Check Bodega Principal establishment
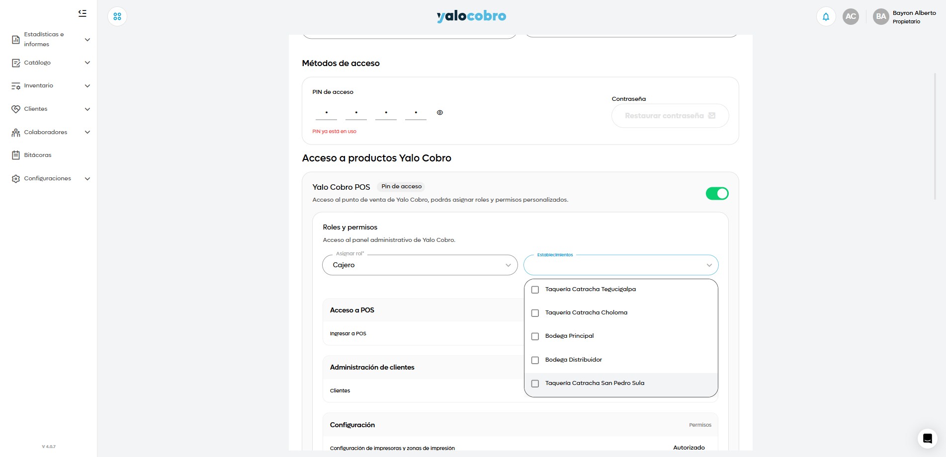The width and height of the screenshot is (946, 457). tap(535, 336)
